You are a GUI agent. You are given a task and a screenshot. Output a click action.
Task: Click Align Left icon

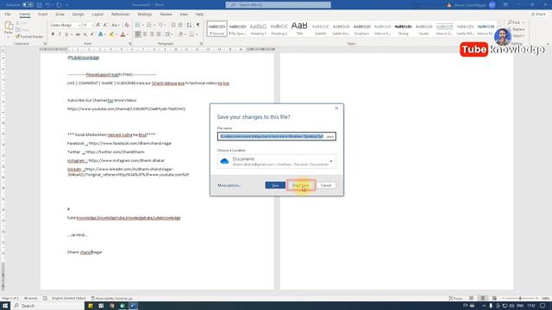[138, 34]
